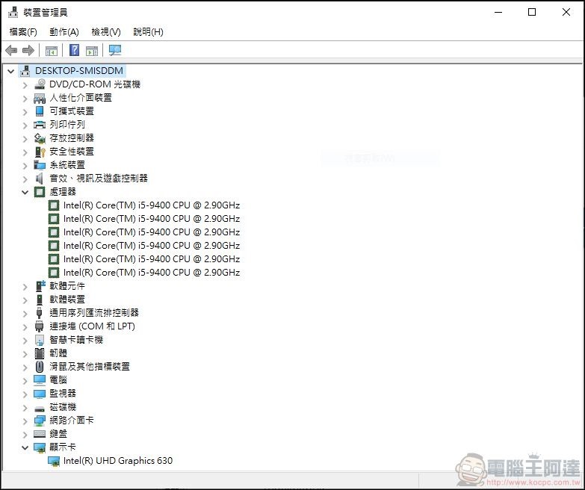Click the 網路介面卡 icon
The width and height of the screenshot is (585, 490).
coord(40,421)
